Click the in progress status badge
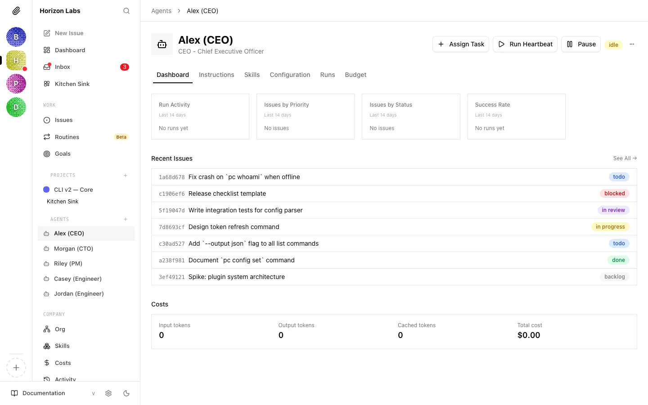The image size is (648, 405). coord(610,227)
